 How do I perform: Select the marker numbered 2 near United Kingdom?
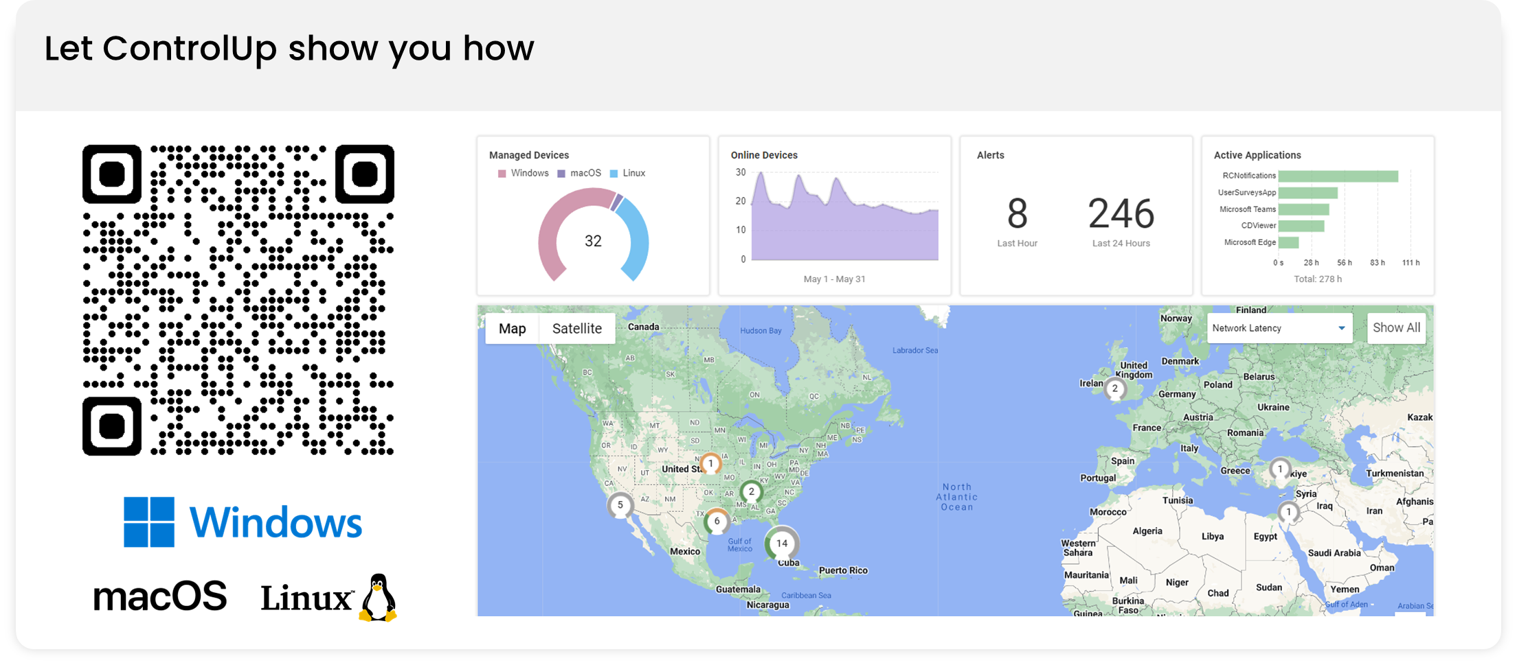tap(1114, 389)
